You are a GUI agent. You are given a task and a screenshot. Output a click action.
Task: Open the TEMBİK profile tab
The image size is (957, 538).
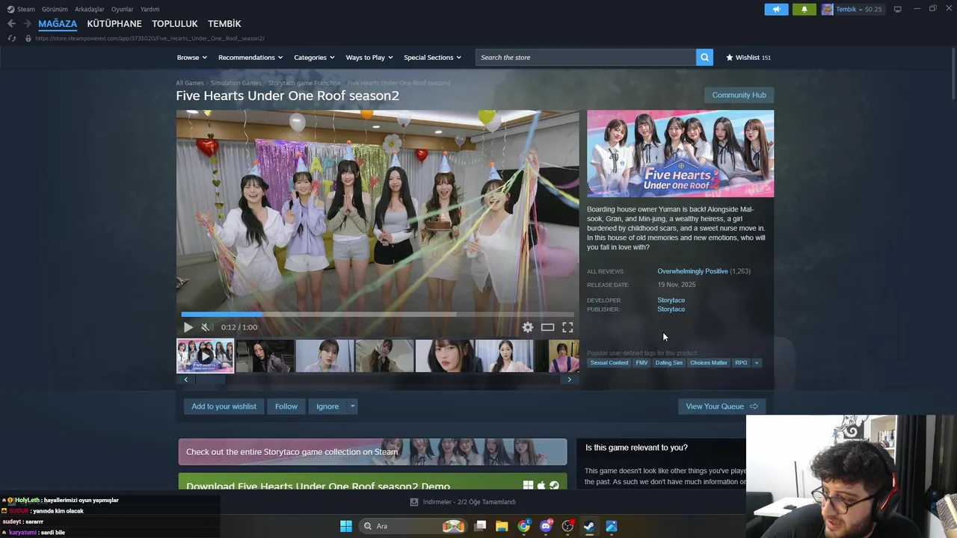[x=224, y=24]
